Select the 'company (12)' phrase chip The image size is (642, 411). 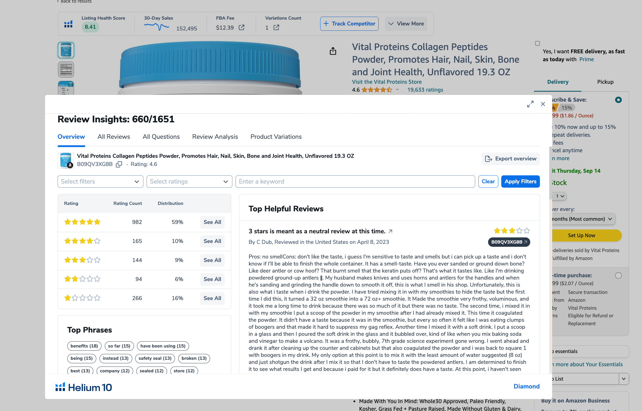coord(115,371)
